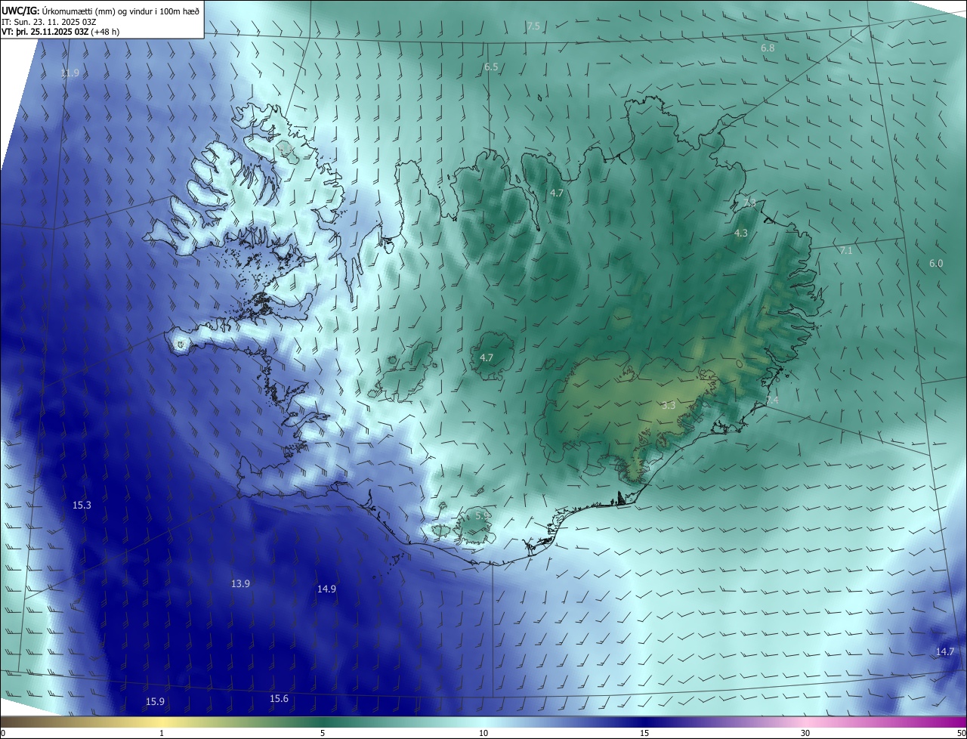Click the 0 tick on the color scale
967x739 pixels.
tap(3, 733)
